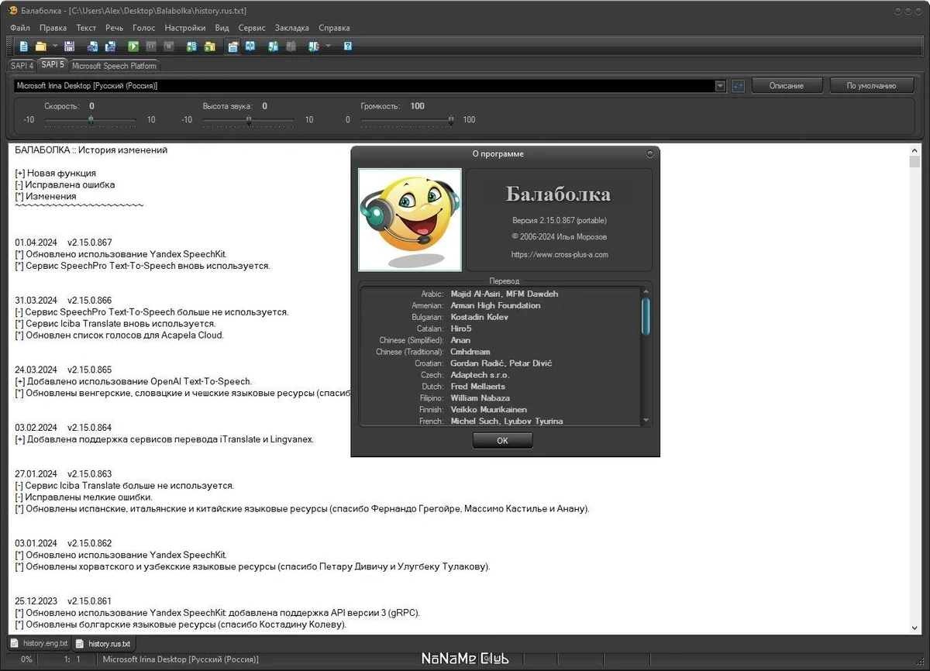
Task: Click the main text scrollbar down arrow
Action: click(914, 628)
